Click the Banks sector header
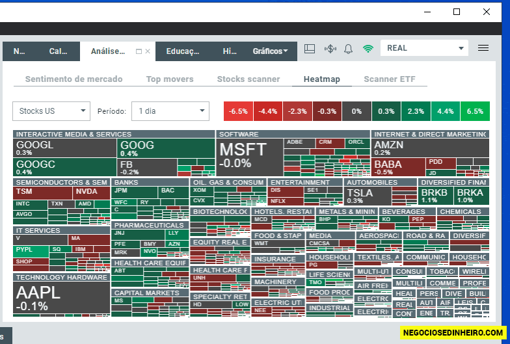Viewport: 510px width, 344px height. pos(150,182)
